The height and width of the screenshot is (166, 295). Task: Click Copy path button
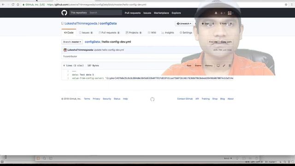click(x=226, y=42)
